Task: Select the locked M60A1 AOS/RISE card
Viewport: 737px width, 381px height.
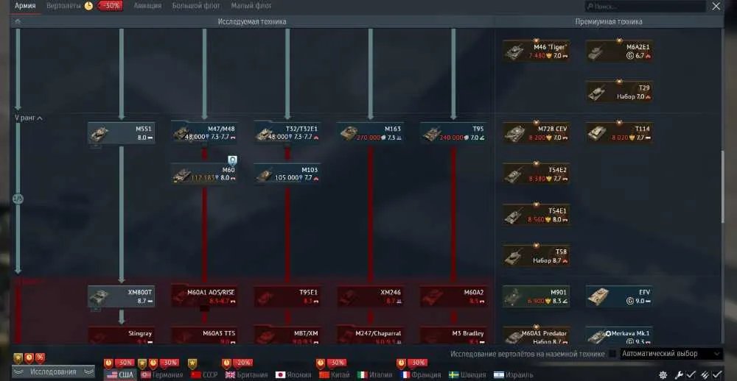Action: (204, 296)
